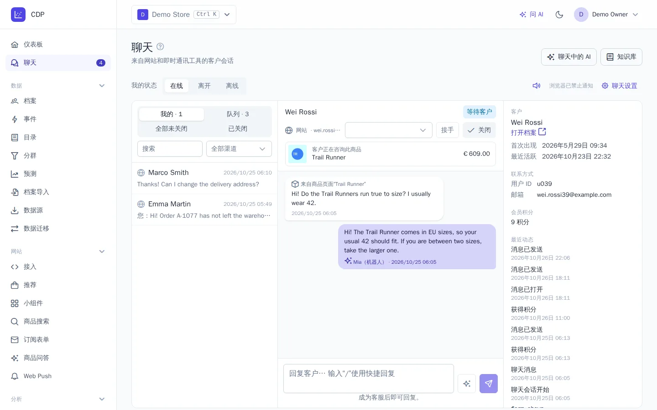This screenshot has height=410, width=657.
Task: Open 档案导入 profile import
Action: [58, 192]
